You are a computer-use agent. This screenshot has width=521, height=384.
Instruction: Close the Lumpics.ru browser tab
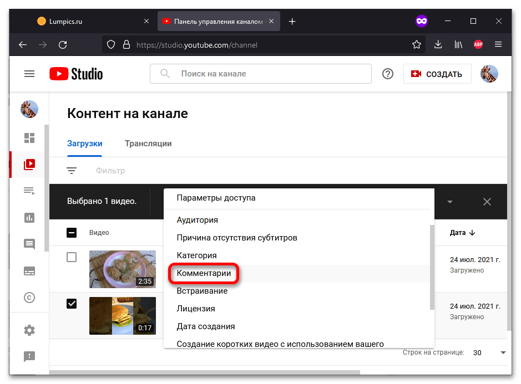click(146, 21)
